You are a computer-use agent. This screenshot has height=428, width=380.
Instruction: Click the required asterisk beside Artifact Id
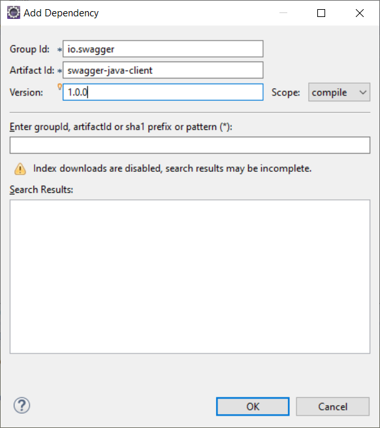click(x=59, y=71)
